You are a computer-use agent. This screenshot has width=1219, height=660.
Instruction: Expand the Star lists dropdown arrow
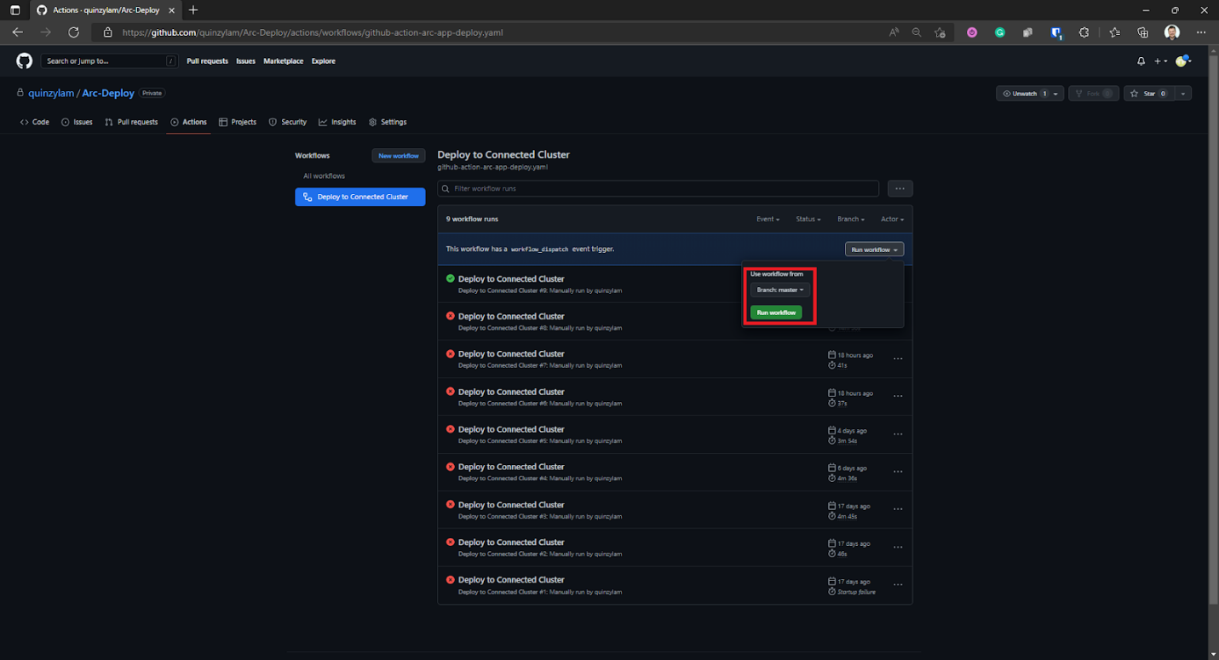click(x=1183, y=94)
